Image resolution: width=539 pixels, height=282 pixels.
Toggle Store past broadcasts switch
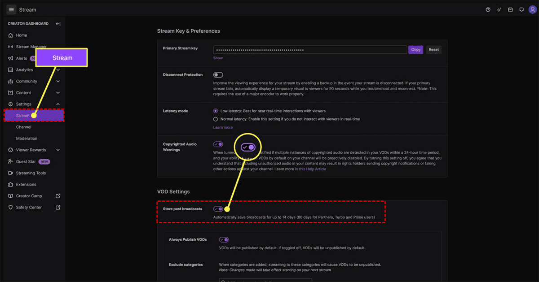218,209
